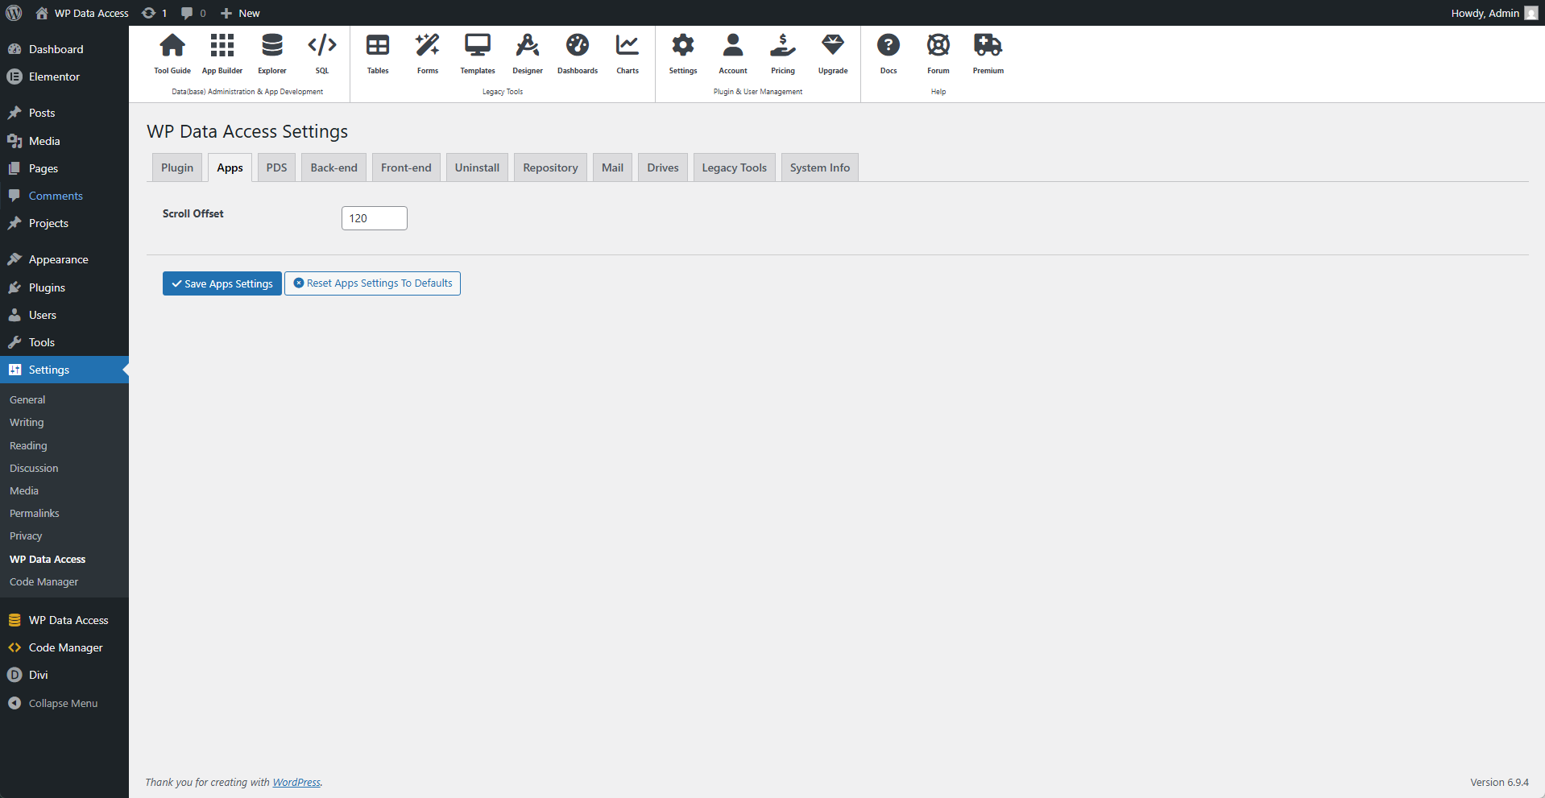1545x798 pixels.
Task: Select the Forms icon
Action: tap(427, 52)
